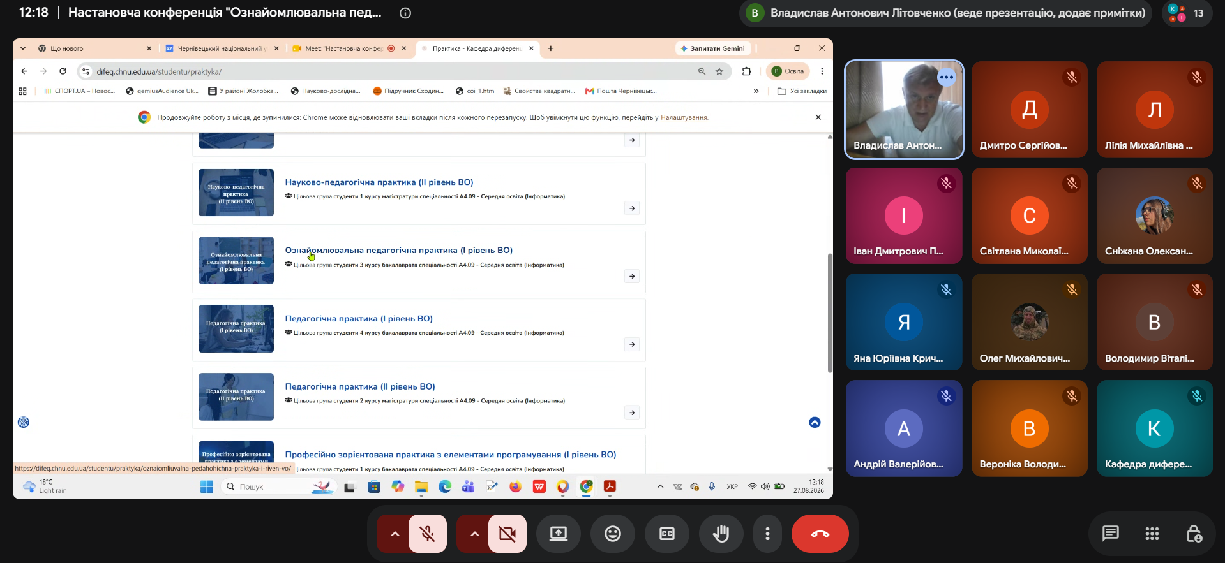Raise your hand in the meeting
This screenshot has height=563, width=1225.
721,534
